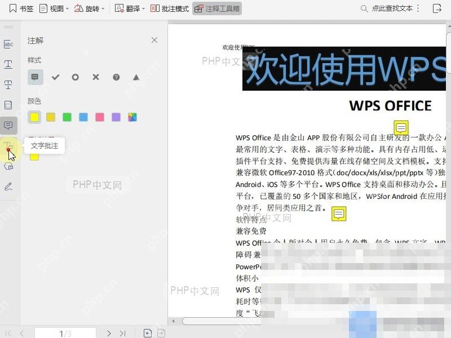Viewport: 451px width, 338px height.
Task: Choose the comment bubble note style
Action: pos(35,77)
